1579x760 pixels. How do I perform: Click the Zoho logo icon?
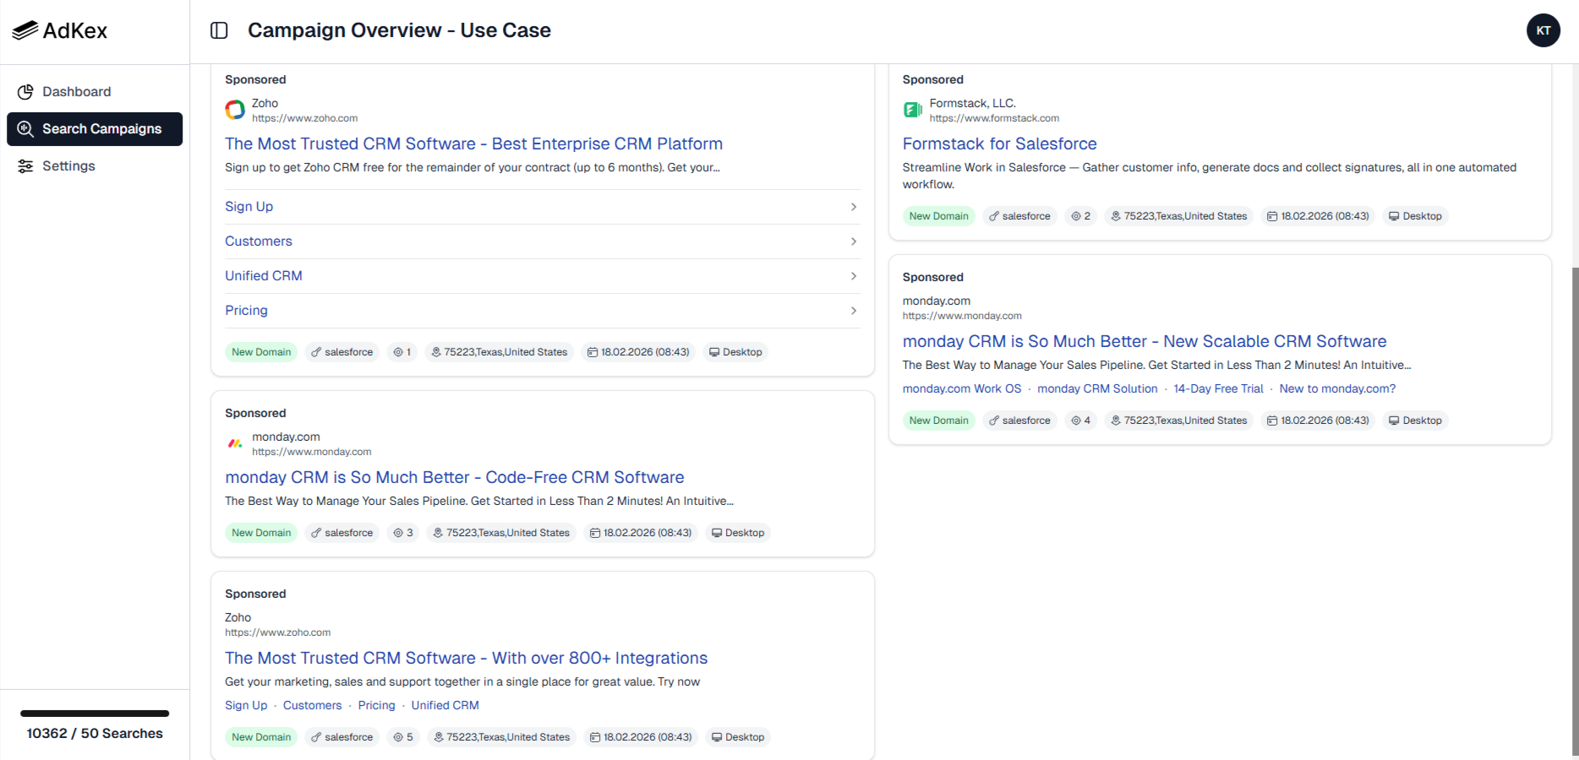[235, 110]
